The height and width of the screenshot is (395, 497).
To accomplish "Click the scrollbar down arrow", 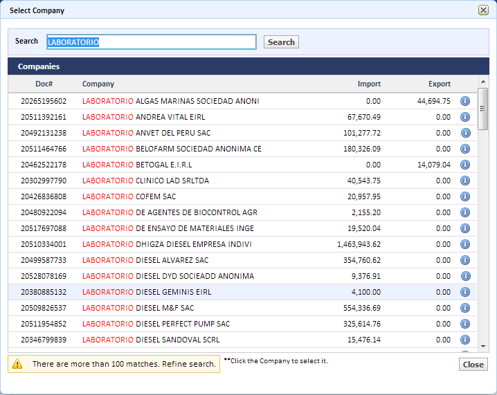I will (x=483, y=346).
